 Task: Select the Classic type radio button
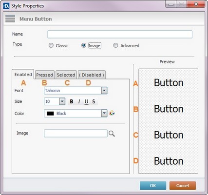click(51, 45)
